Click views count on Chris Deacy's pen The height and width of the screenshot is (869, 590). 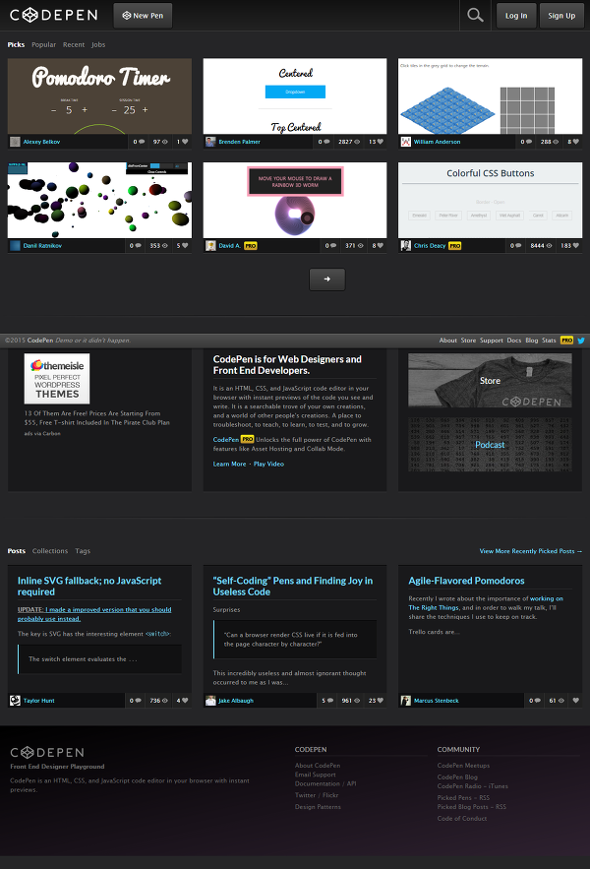coord(541,245)
